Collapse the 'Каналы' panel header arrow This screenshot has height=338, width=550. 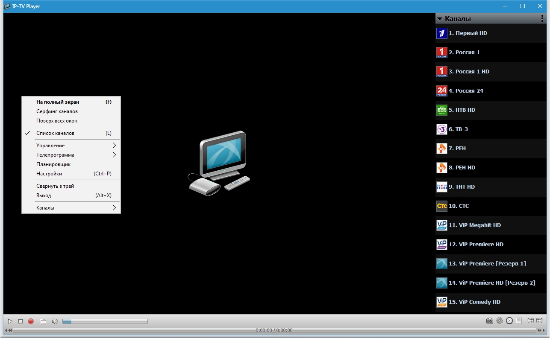point(439,19)
